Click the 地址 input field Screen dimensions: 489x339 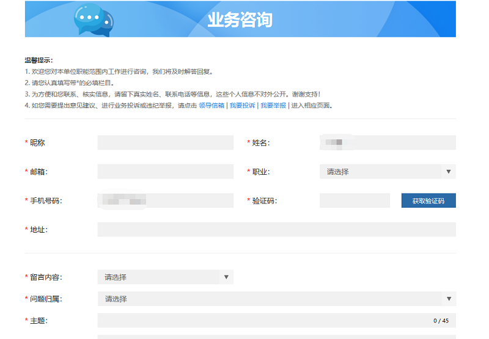(x=277, y=229)
